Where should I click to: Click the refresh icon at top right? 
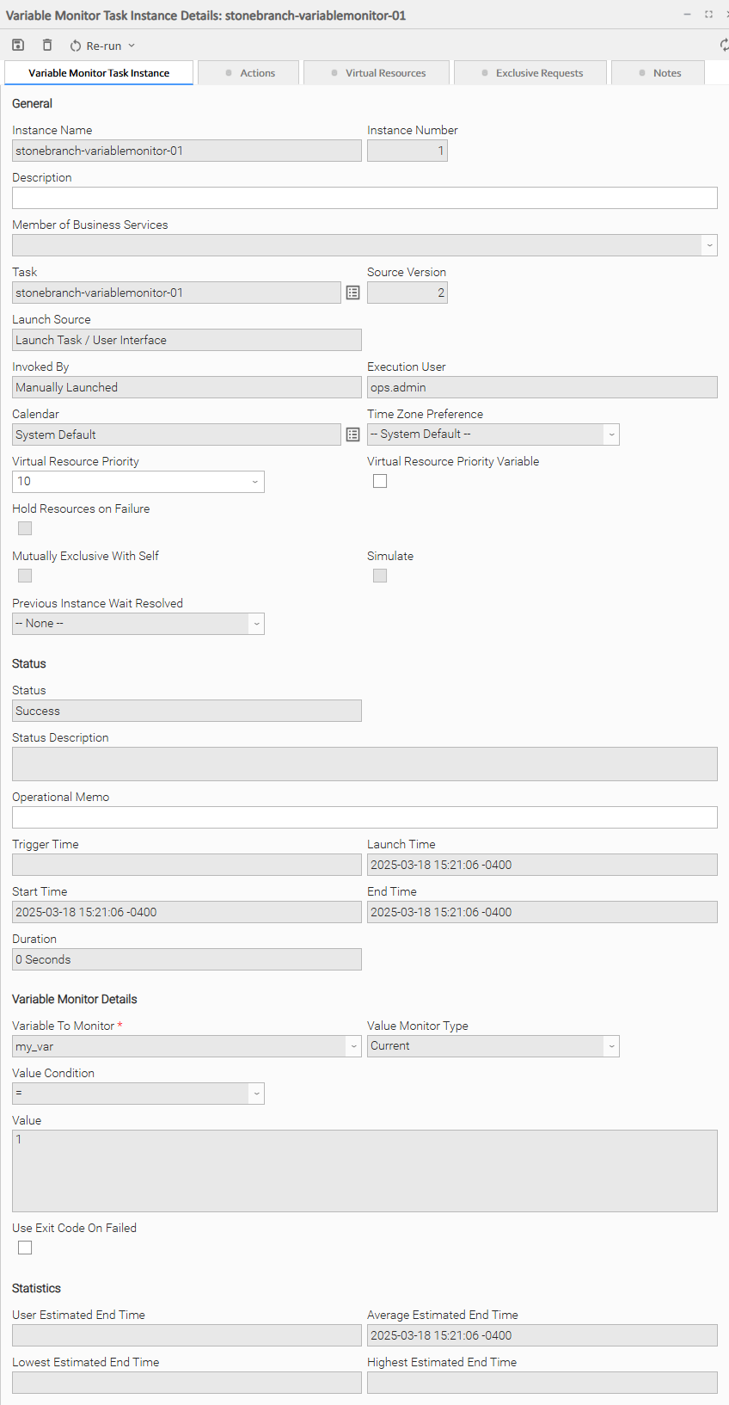coord(724,46)
